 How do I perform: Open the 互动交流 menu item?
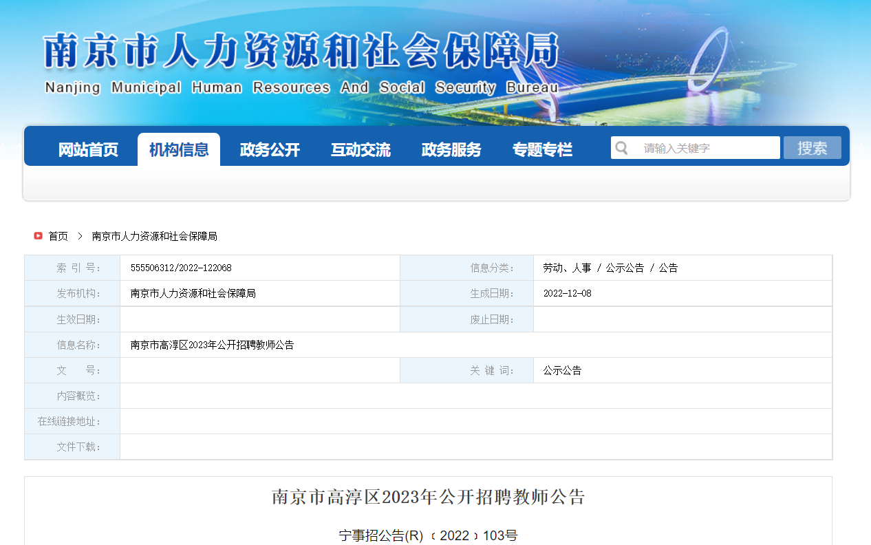(361, 149)
